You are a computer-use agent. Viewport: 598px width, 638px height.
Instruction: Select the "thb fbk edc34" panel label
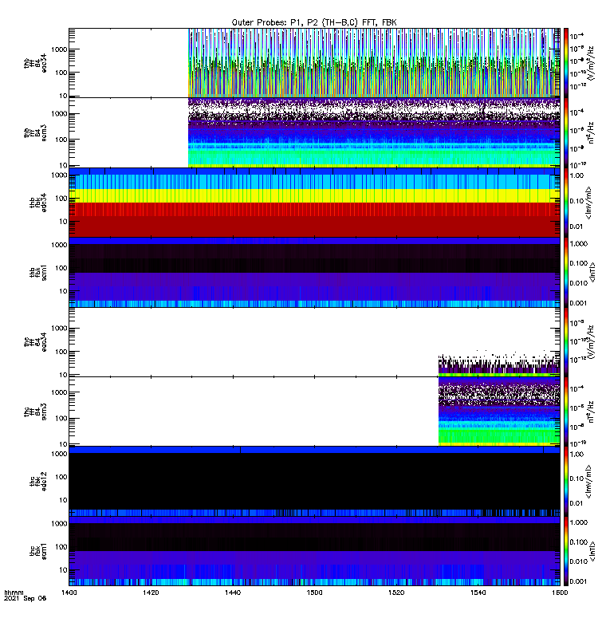point(38,203)
